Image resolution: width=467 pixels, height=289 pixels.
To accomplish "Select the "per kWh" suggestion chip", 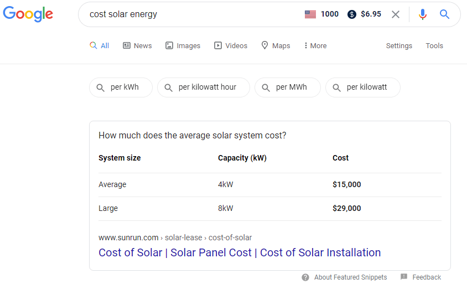I will (121, 87).
